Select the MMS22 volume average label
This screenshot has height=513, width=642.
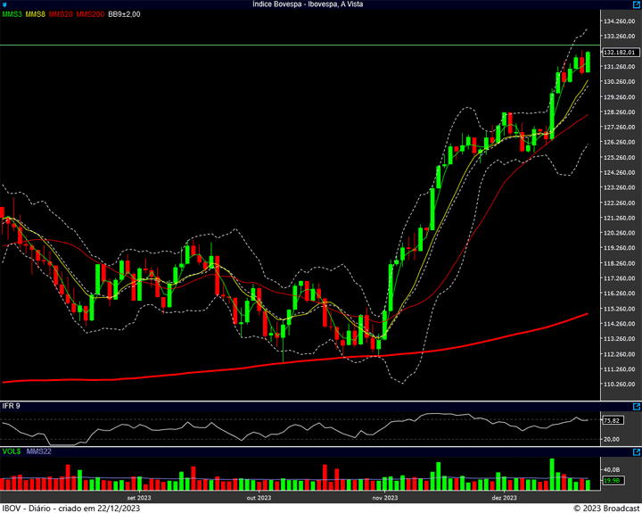pos(38,452)
